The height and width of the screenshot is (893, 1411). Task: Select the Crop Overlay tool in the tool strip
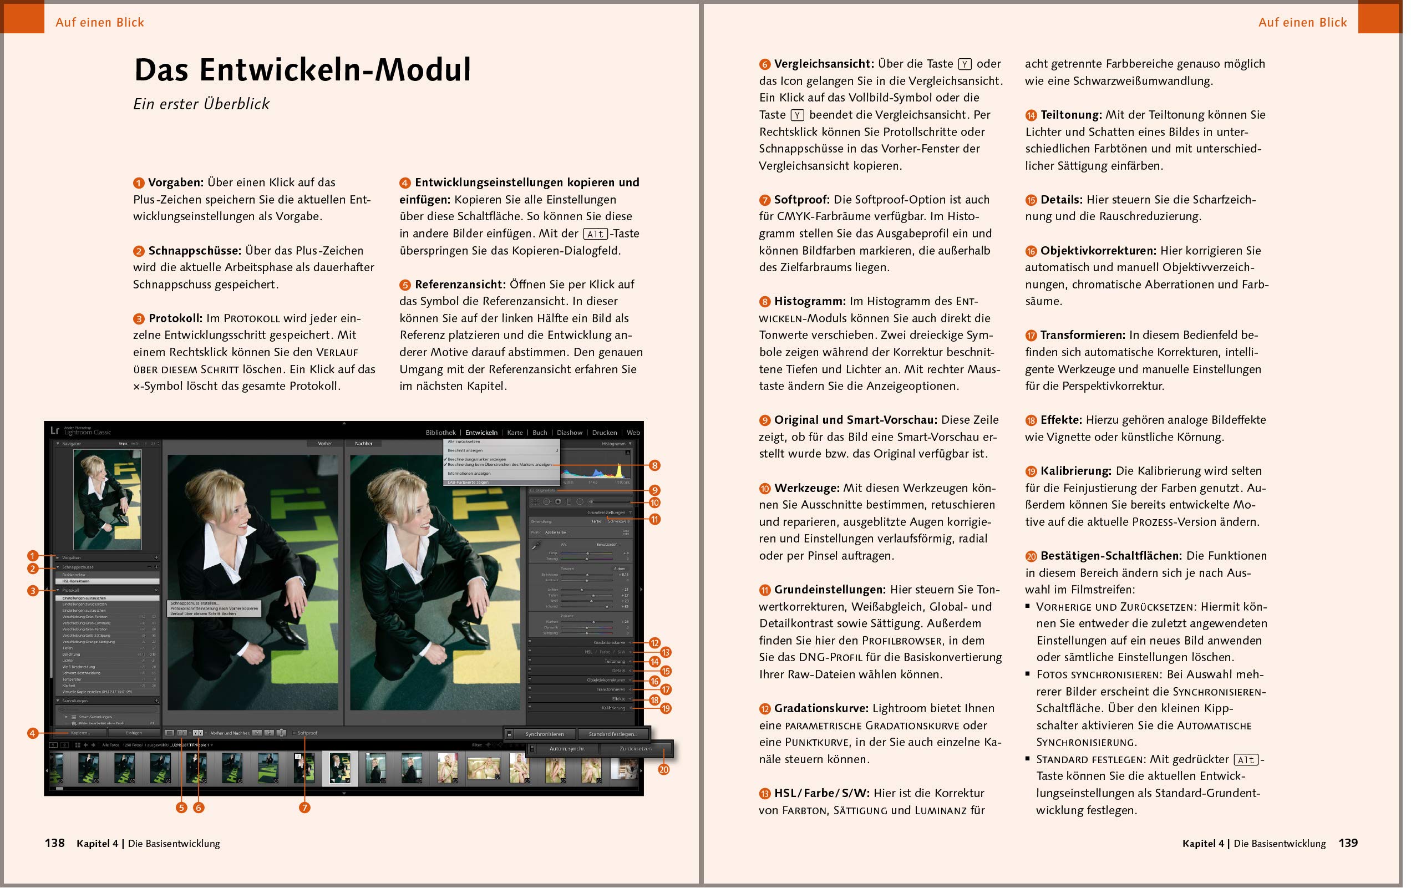[x=536, y=501]
